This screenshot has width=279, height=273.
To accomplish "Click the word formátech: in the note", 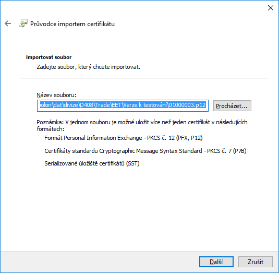I will pos(51,129).
